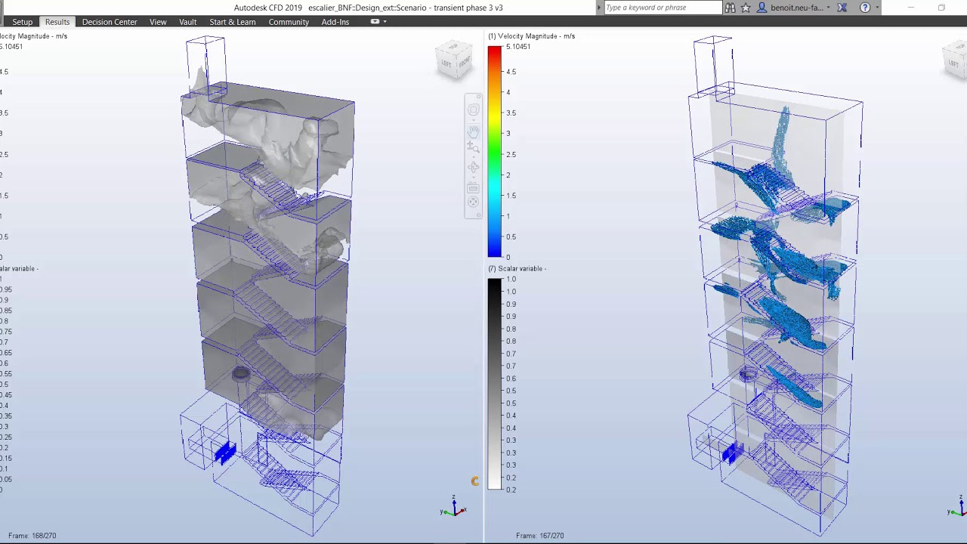967x544 pixels.
Task: Open the Setup ribbon tab
Action: pos(22,22)
